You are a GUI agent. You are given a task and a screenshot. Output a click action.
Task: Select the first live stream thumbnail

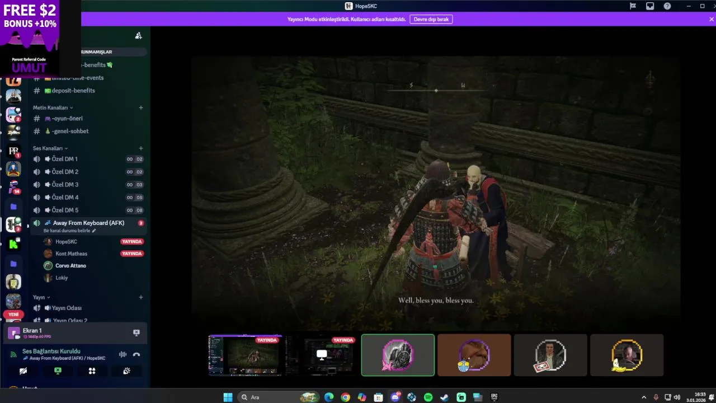[x=245, y=355]
